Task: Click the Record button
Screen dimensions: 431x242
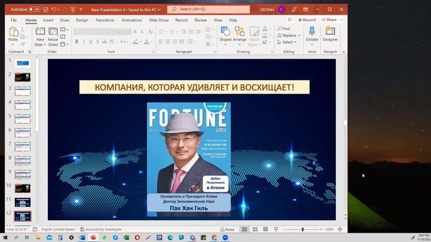Action: click(307, 19)
